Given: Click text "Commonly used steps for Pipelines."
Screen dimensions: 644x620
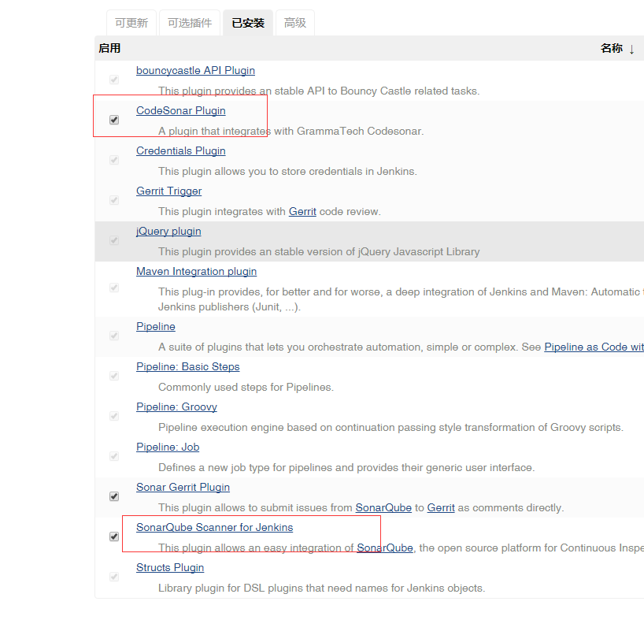Looking at the screenshot, I should point(246,388).
